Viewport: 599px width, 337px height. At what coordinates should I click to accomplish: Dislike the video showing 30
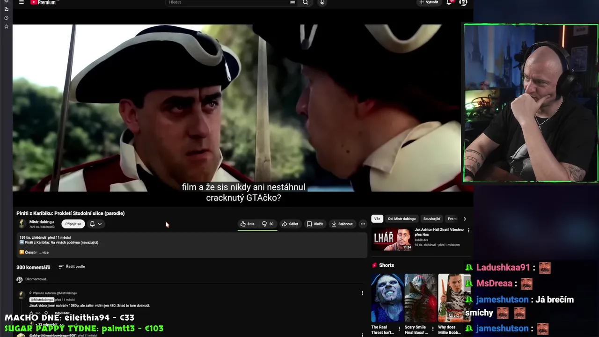tap(268, 224)
